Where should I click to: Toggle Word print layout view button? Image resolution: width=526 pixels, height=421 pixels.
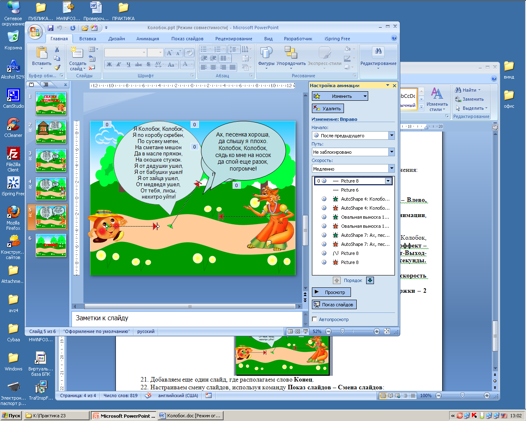(x=383, y=396)
